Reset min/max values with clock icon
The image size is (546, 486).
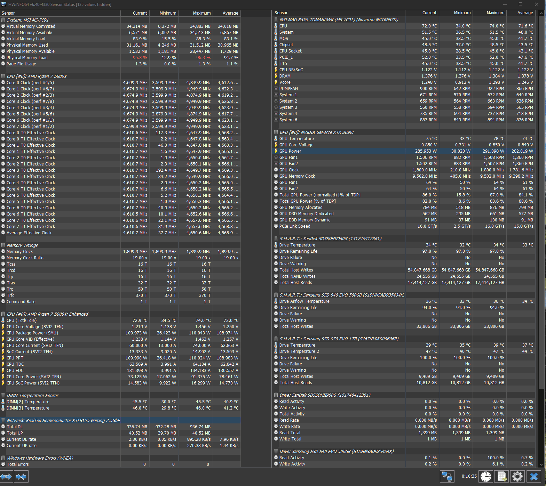(x=486, y=476)
